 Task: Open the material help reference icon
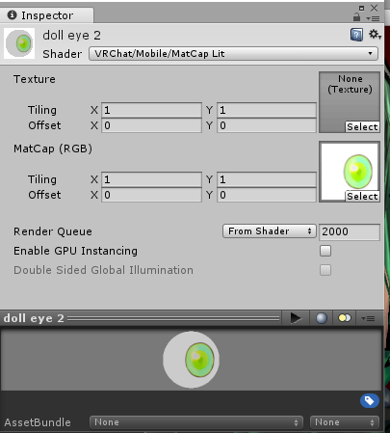(x=356, y=35)
